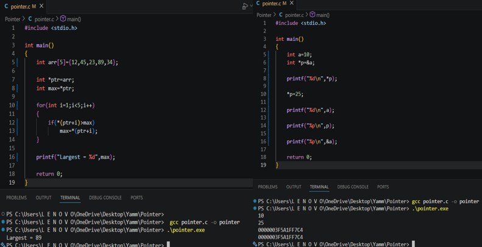Switch to OUTPUT tab in the left panel

[x=44, y=198]
